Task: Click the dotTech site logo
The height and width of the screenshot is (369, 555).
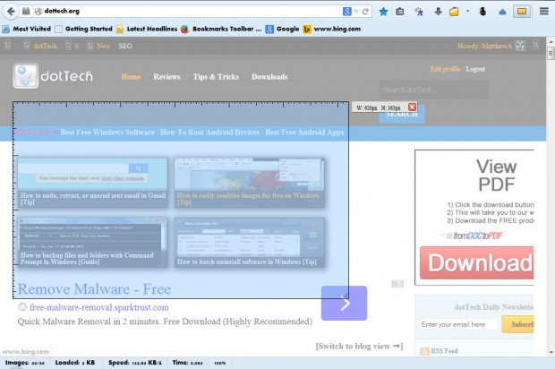Action: point(53,76)
